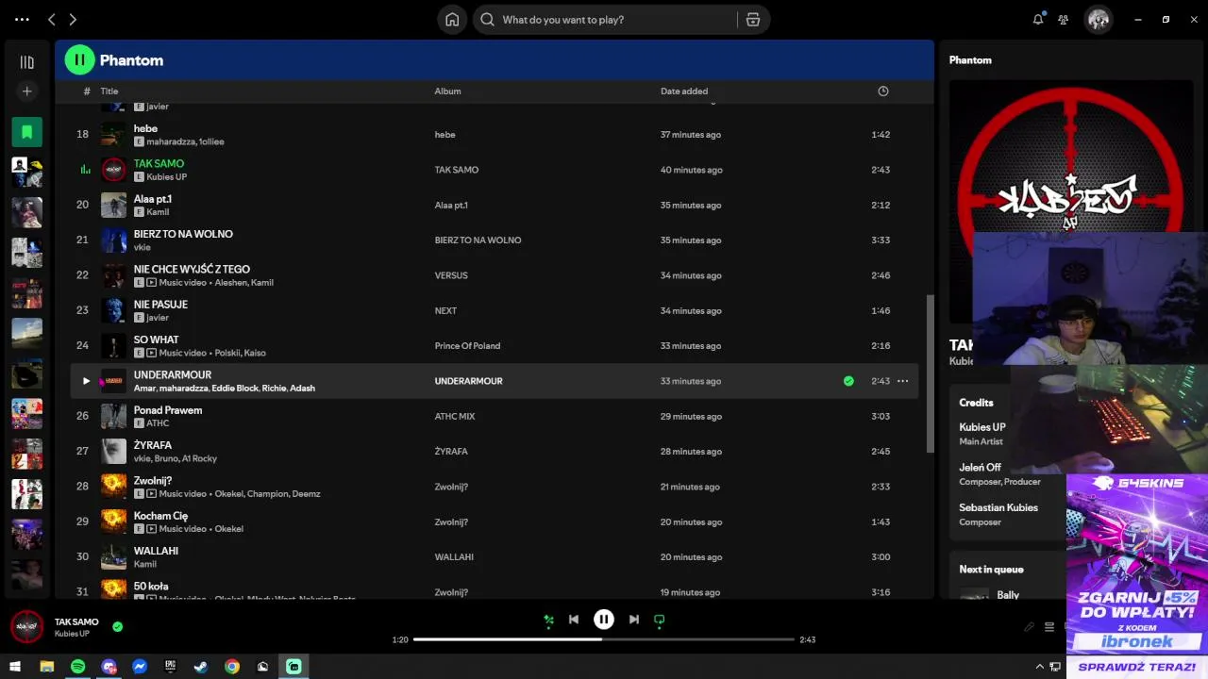Toggle saved checkmark for now-playing TAK SAMO
Screen dimensions: 1208x679
point(117,626)
